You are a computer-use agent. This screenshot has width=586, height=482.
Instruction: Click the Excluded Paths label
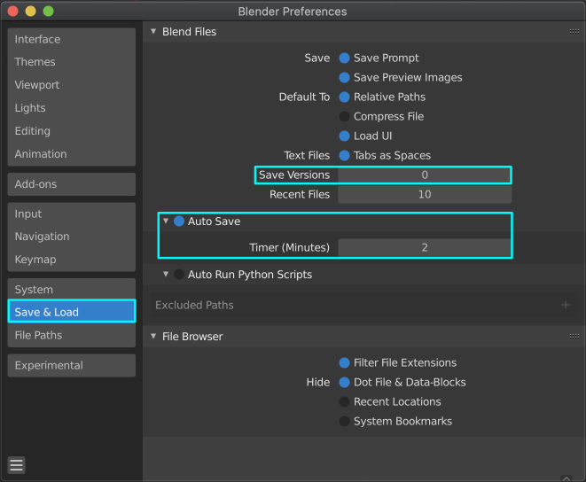[x=194, y=305]
